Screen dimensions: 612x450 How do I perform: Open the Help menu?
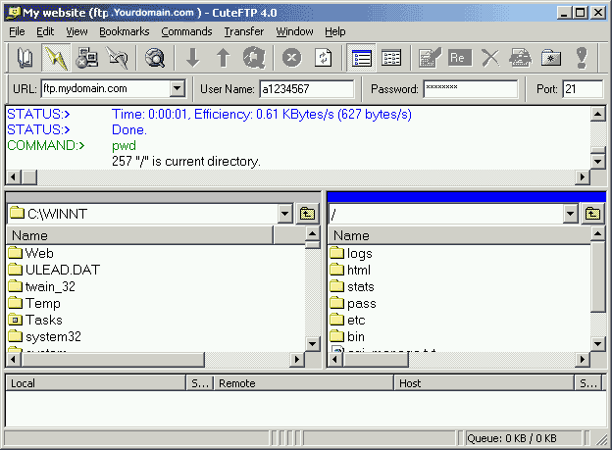(334, 31)
